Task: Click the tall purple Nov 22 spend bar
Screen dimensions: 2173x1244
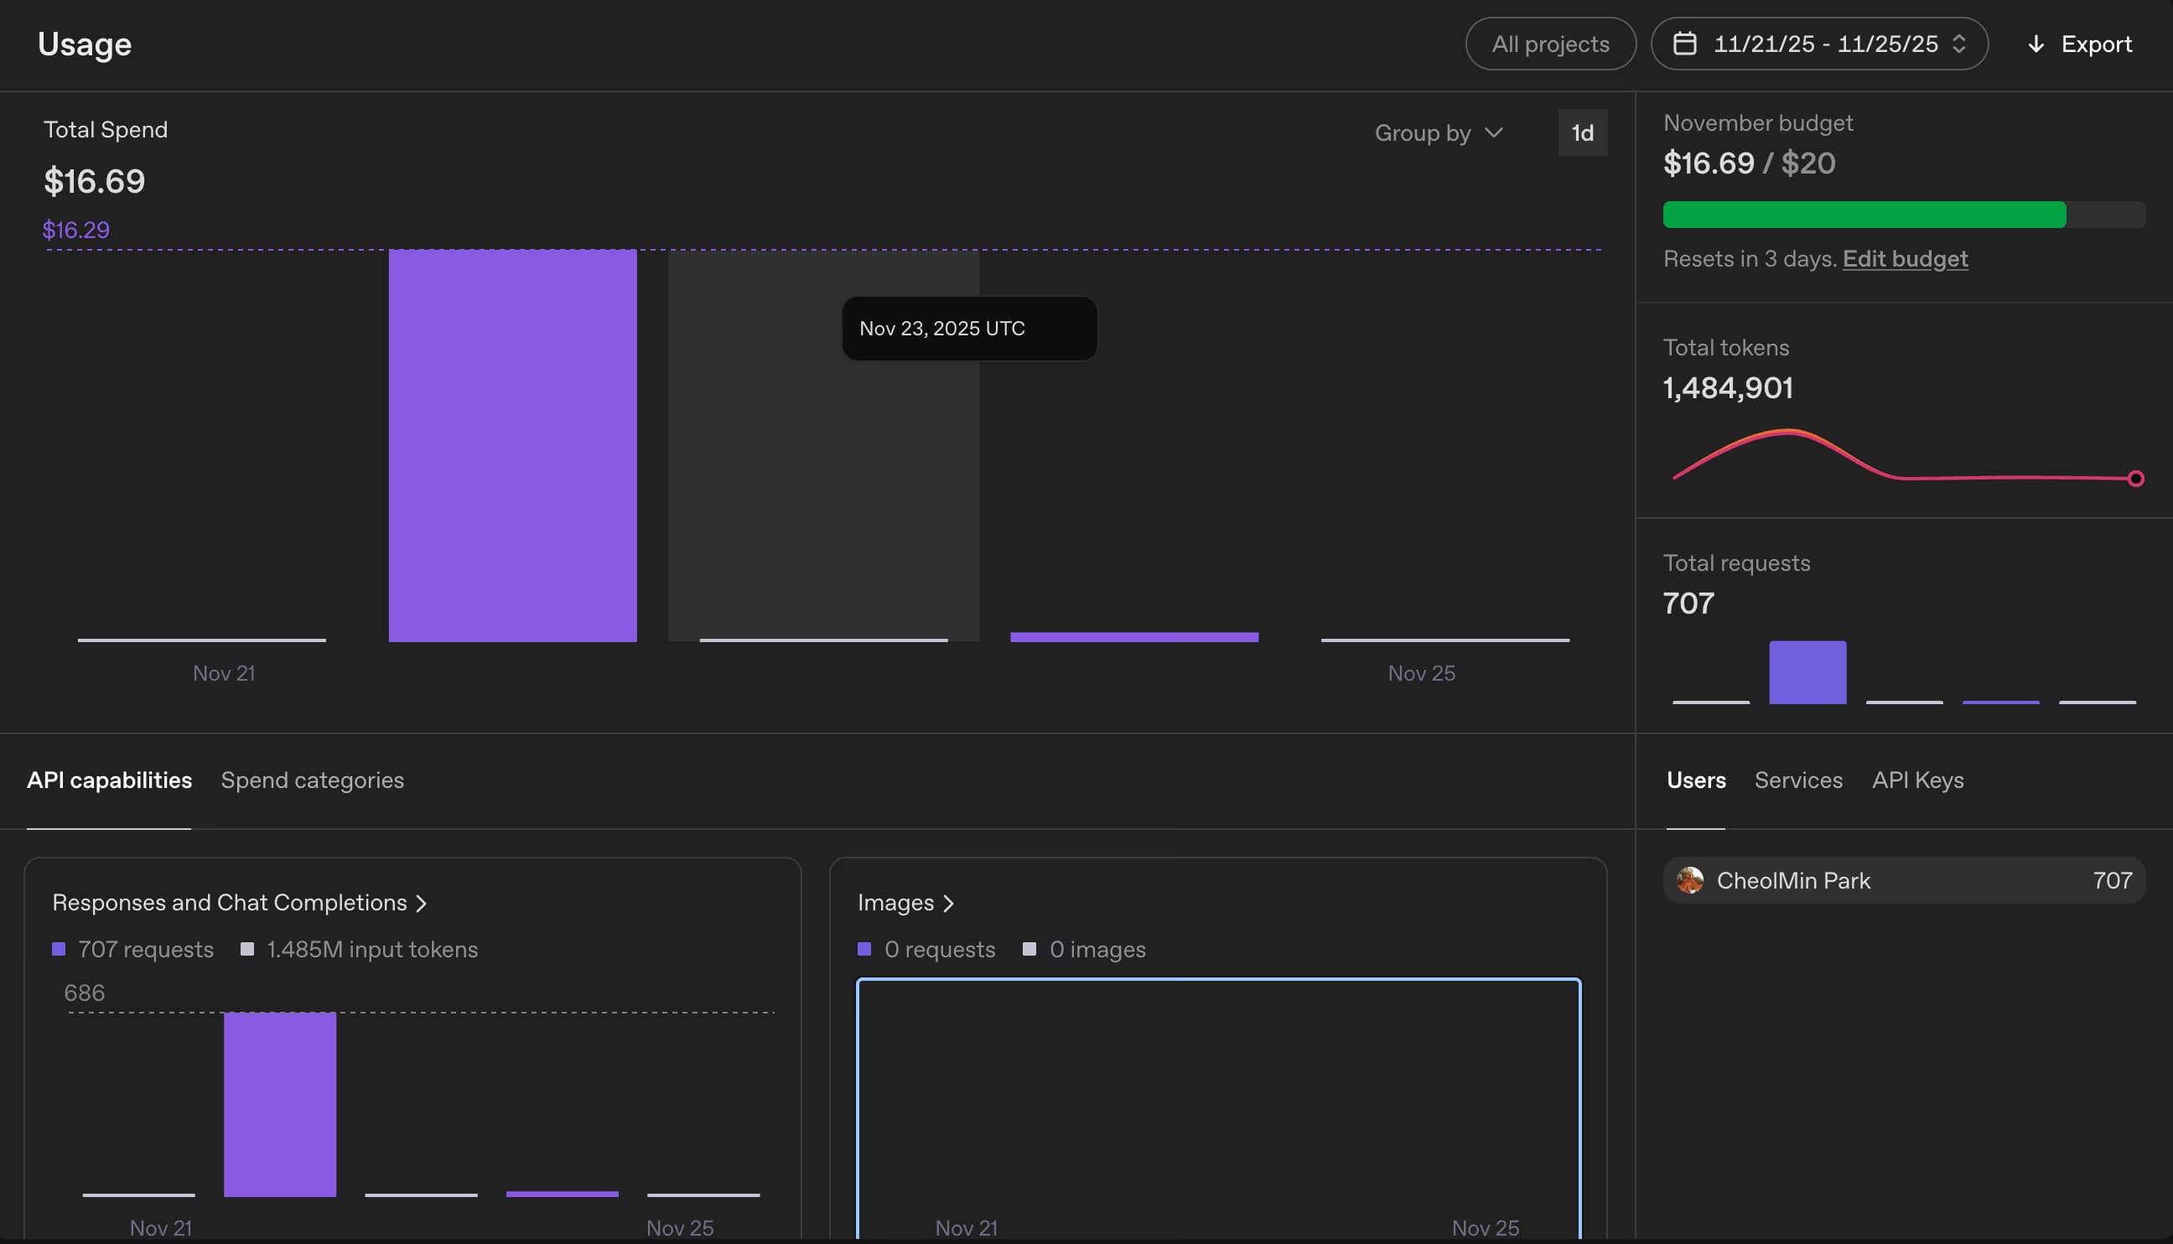Action: [513, 445]
